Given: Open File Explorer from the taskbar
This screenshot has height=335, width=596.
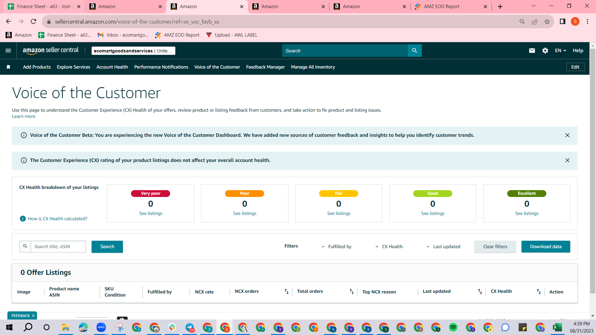Looking at the screenshot, I should [65, 327].
